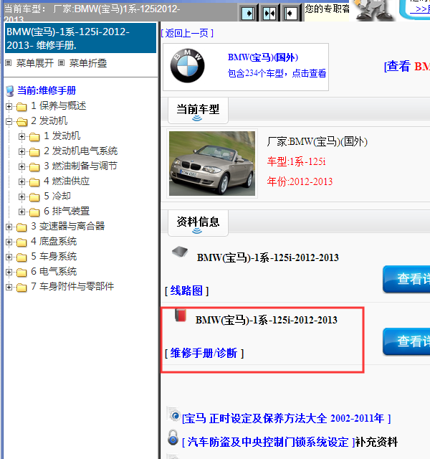Click folder icon of 4 燃油供应
This screenshot has width=430, height=459.
[x=34, y=181]
